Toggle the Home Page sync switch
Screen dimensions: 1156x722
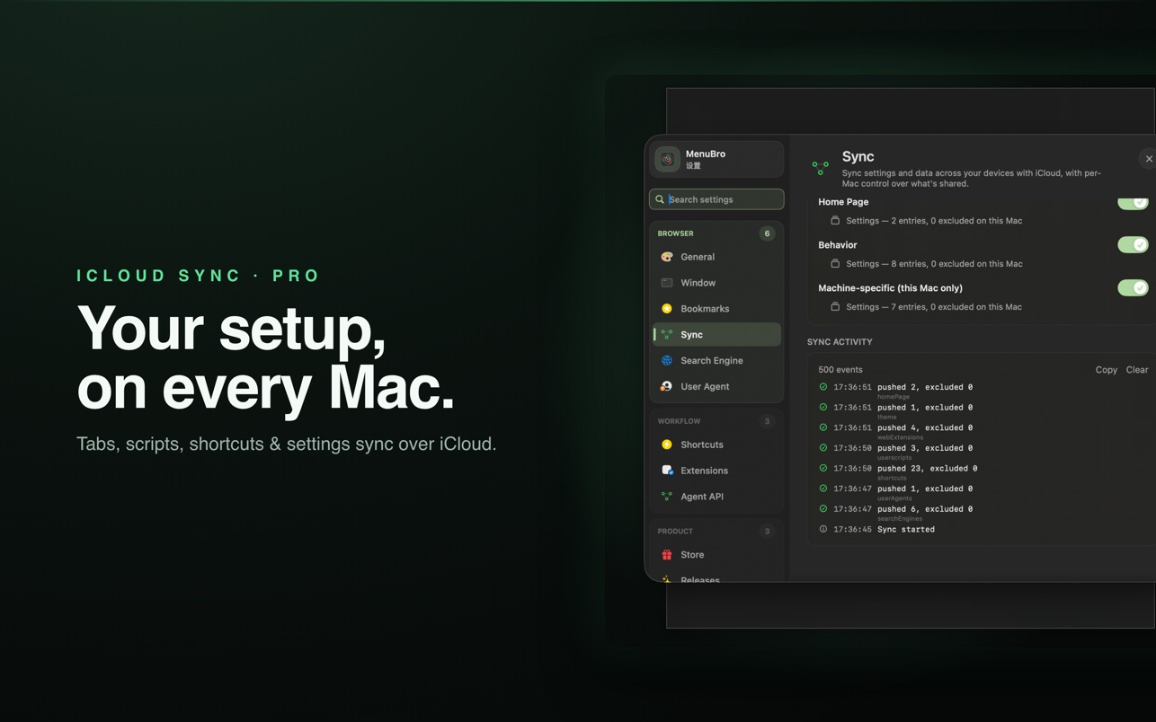coord(1133,202)
